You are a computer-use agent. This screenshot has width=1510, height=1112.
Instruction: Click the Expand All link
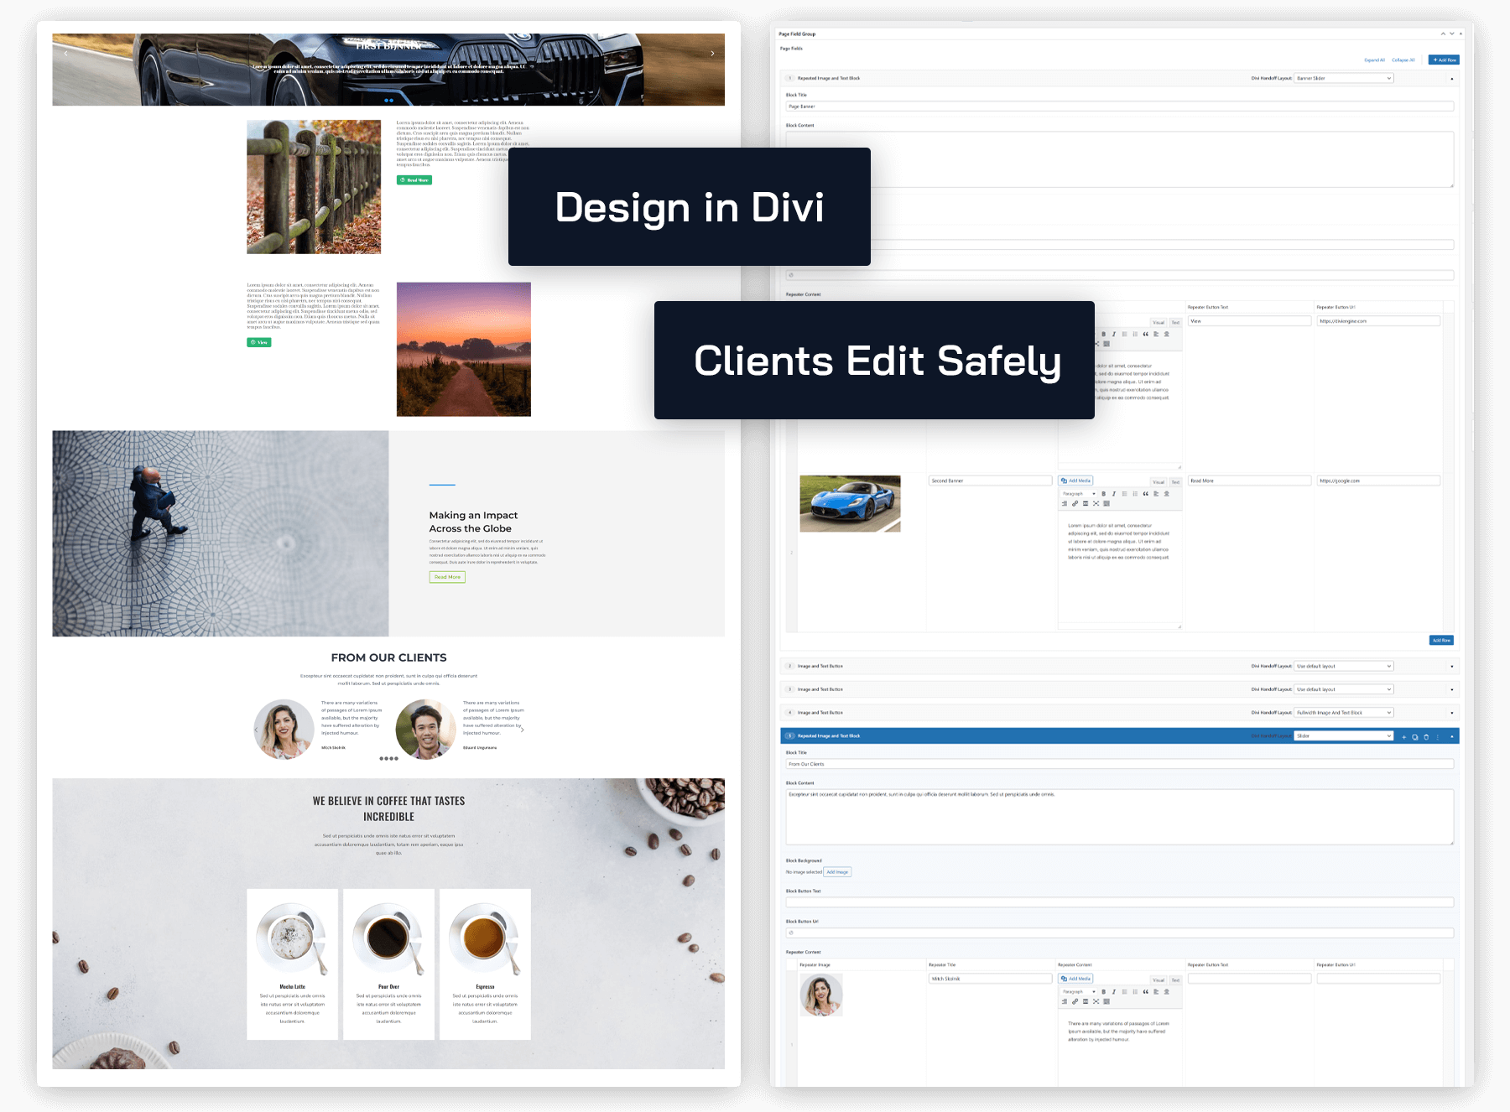click(1373, 60)
